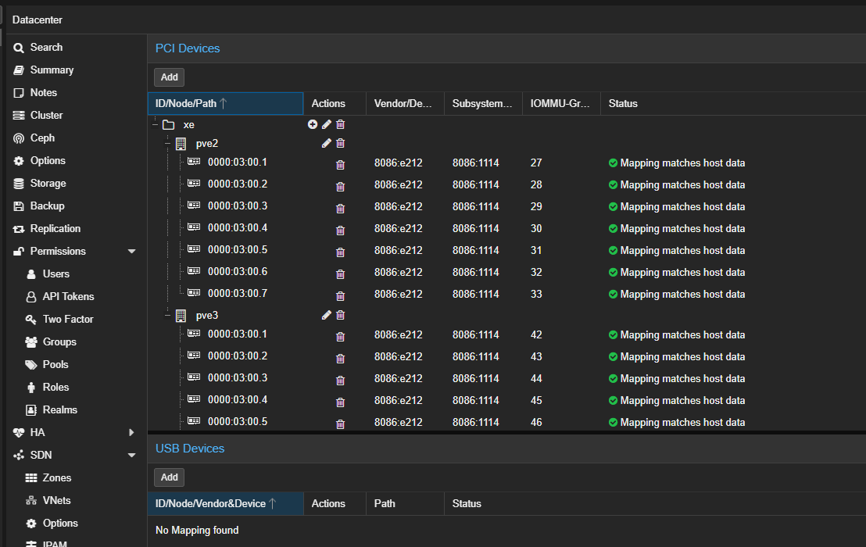Select the Ceph sidebar entry
The height and width of the screenshot is (547, 866).
[x=42, y=138]
